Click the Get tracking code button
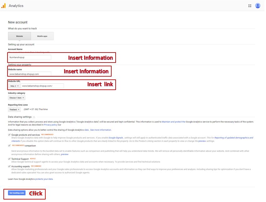 point(17,193)
